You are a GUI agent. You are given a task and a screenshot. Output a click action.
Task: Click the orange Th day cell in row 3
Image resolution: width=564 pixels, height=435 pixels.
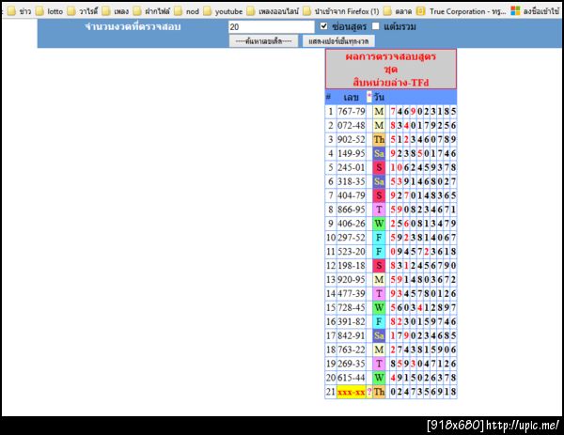pyautogui.click(x=379, y=139)
